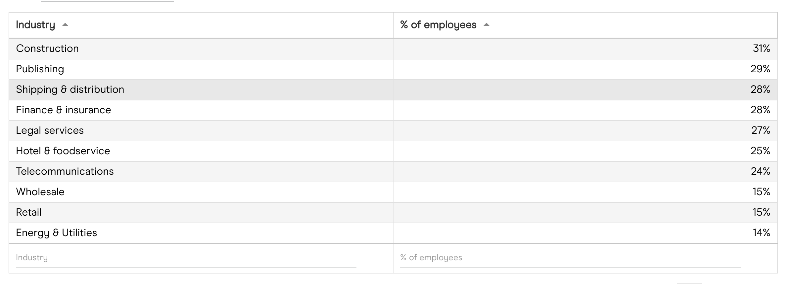Click the Shipping & distribution cell
Screen dimensions: 789x284
70,89
